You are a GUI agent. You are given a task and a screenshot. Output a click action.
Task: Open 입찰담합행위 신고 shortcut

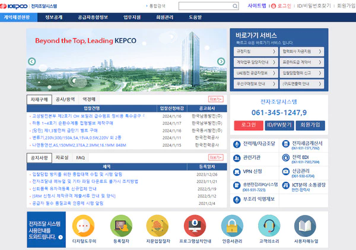(x=302, y=73)
